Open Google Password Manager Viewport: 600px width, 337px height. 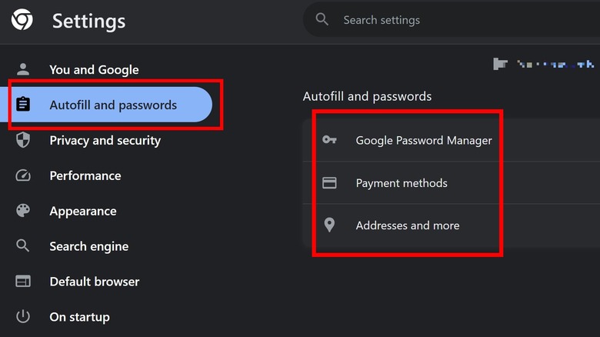coord(423,140)
